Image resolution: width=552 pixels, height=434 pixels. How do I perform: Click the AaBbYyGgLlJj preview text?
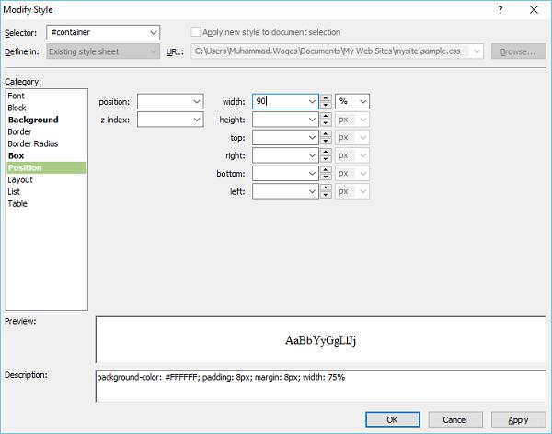[x=320, y=340]
